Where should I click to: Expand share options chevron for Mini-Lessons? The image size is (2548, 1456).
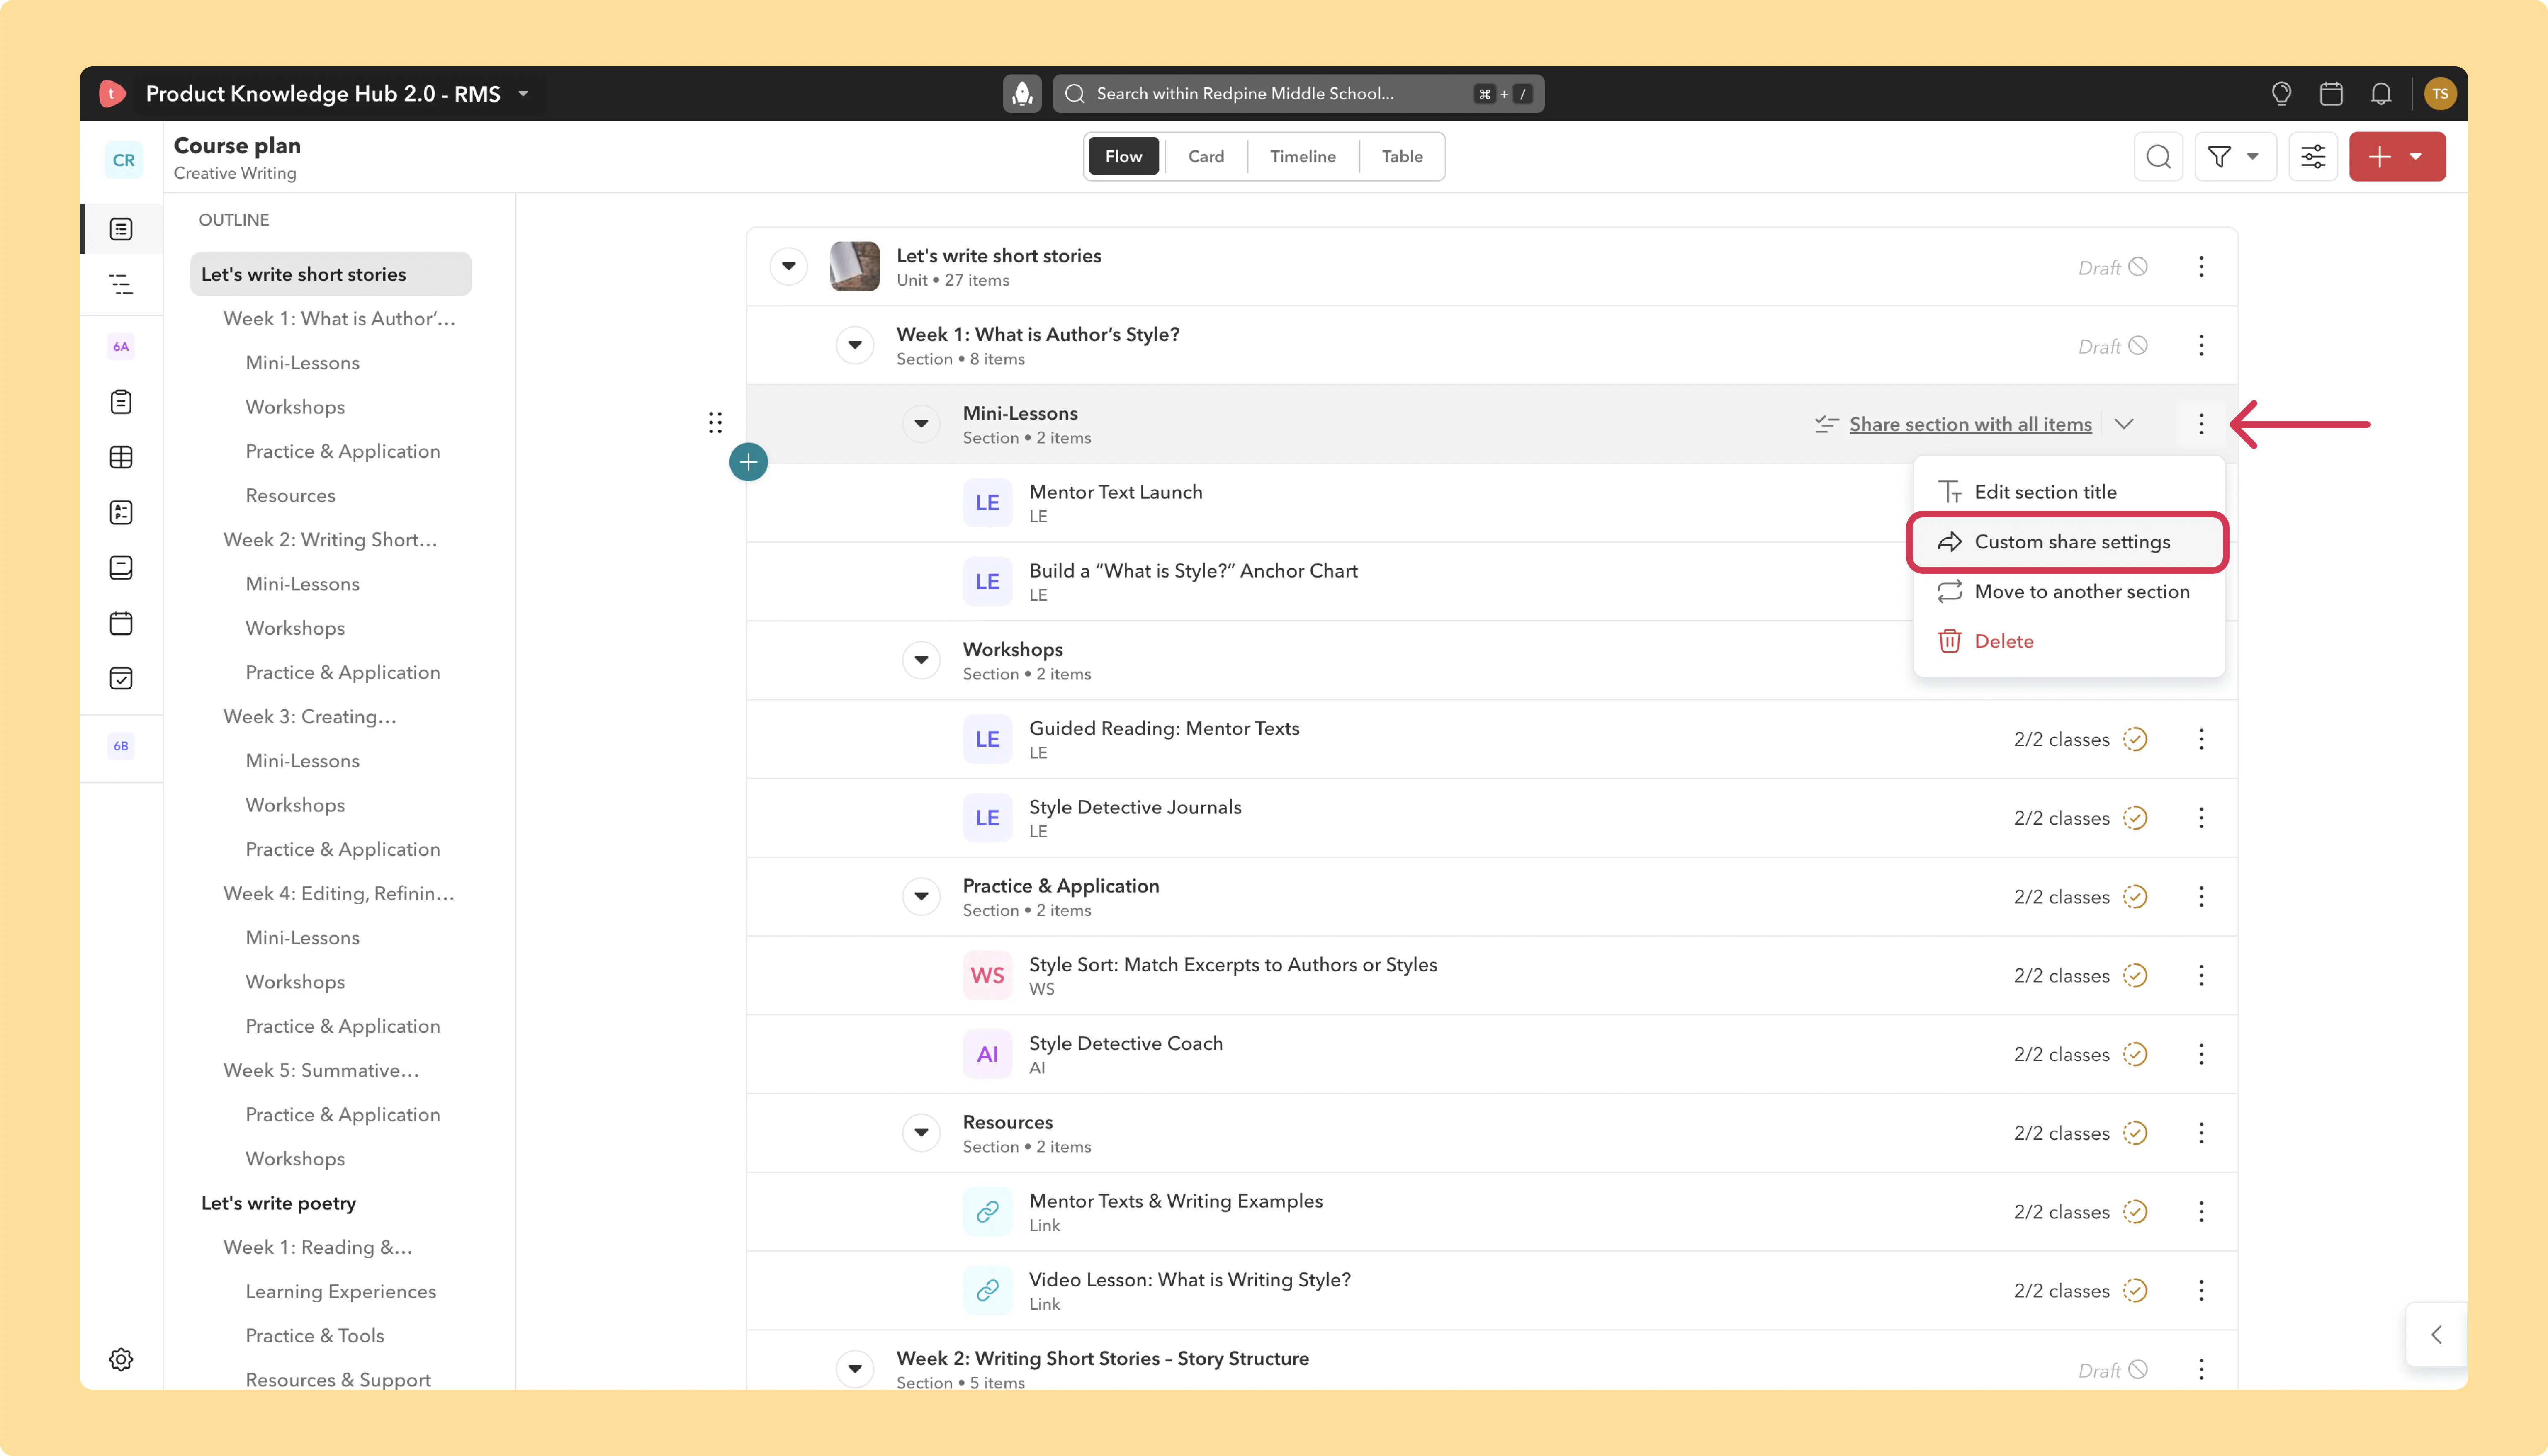(x=2124, y=424)
